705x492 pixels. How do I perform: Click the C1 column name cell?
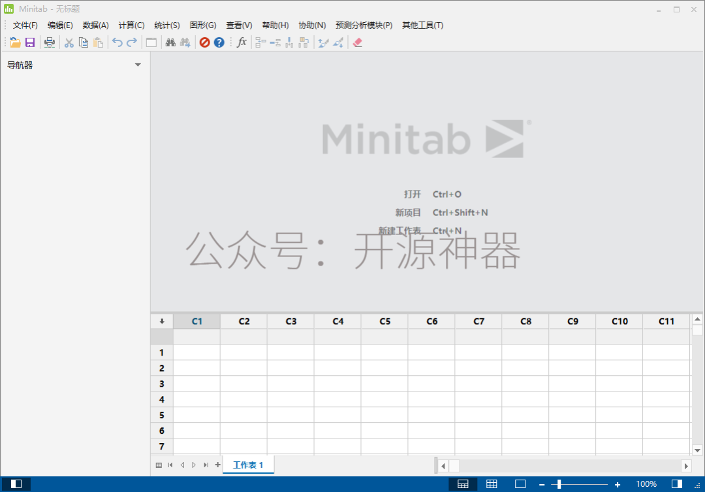[x=197, y=337]
